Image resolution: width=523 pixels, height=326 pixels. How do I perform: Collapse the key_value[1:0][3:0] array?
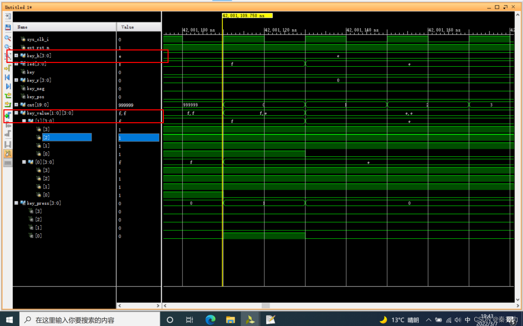[16, 113]
